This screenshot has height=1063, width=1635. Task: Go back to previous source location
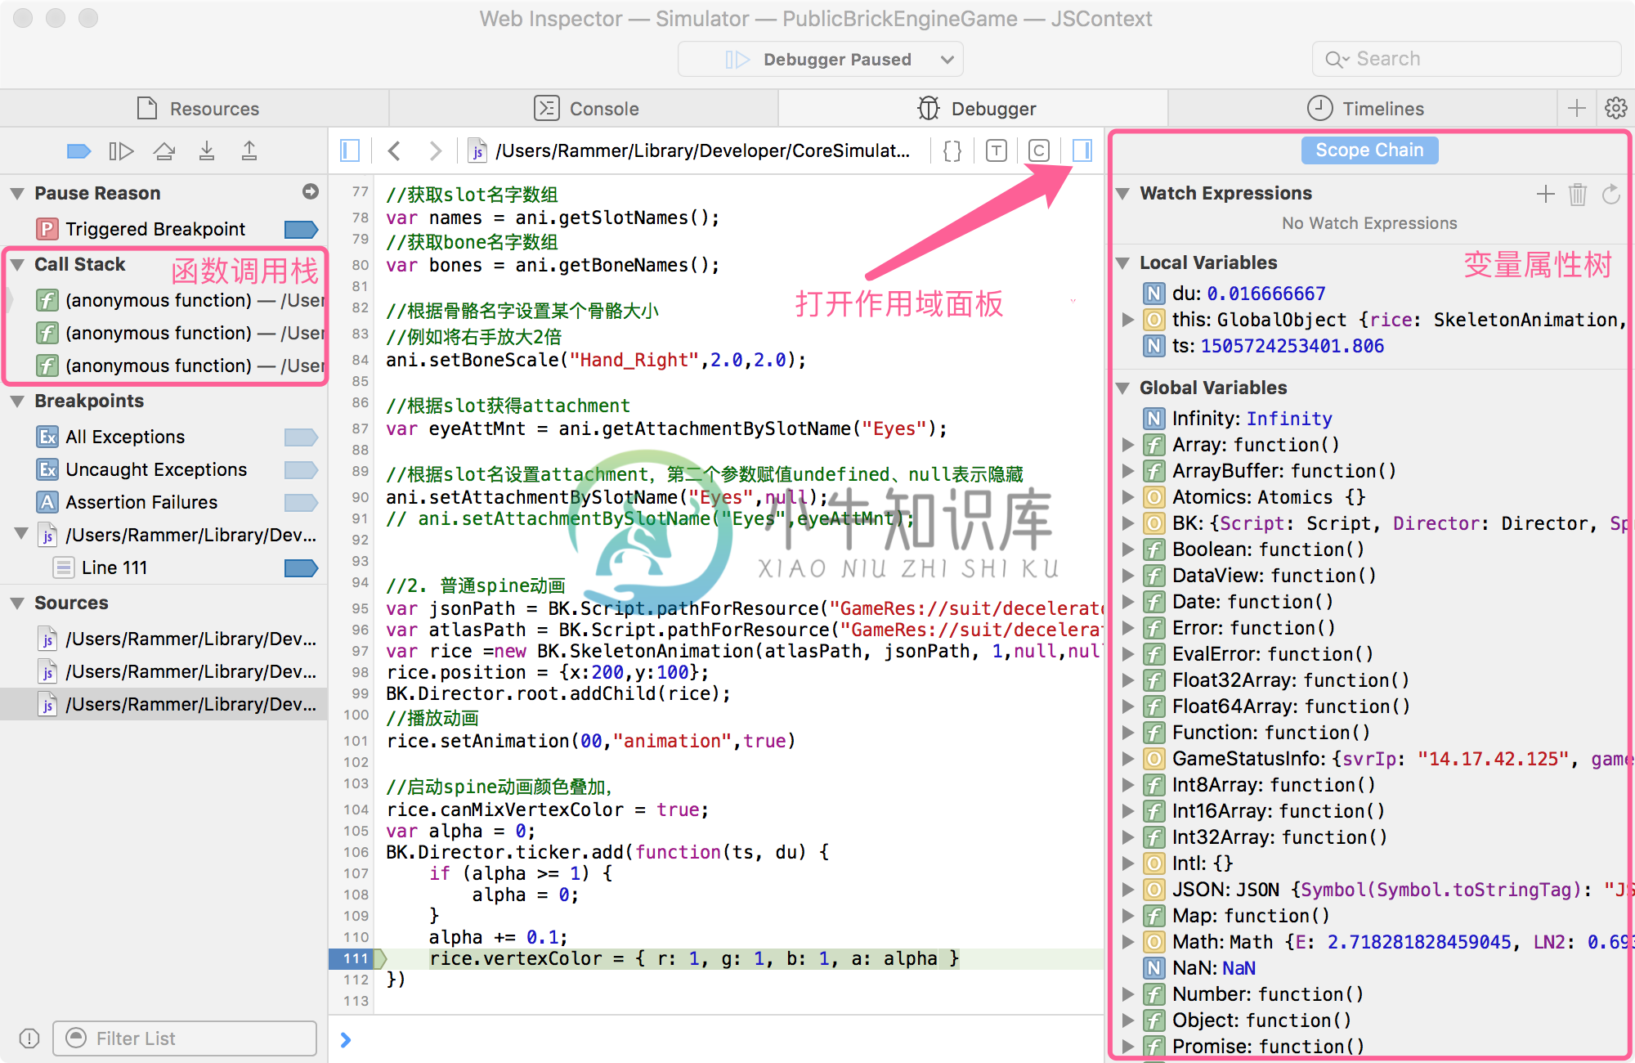tap(394, 150)
